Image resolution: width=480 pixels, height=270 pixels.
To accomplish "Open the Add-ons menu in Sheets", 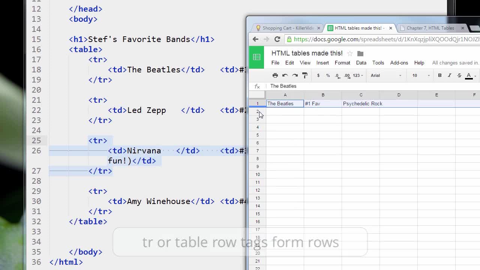I will tap(399, 63).
